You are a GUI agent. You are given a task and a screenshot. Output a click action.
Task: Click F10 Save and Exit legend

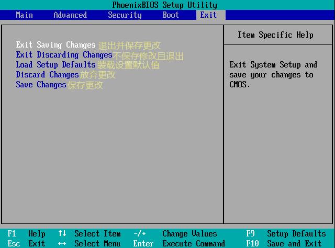pyautogui.click(x=284, y=243)
